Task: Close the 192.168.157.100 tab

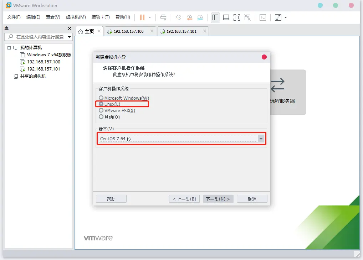Action: point(152,31)
